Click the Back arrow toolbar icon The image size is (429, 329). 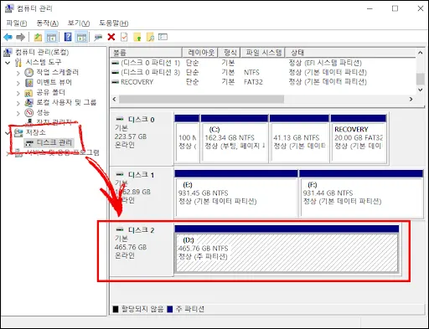tap(8, 37)
